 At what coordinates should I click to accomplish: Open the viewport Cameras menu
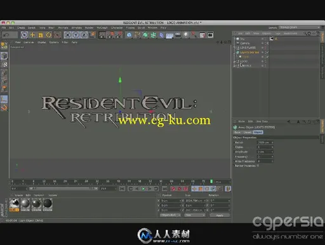pyautogui.click(x=29, y=43)
